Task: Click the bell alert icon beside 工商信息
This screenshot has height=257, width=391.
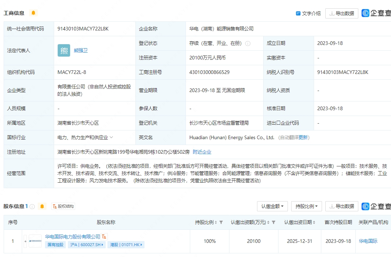Action: [33, 13]
